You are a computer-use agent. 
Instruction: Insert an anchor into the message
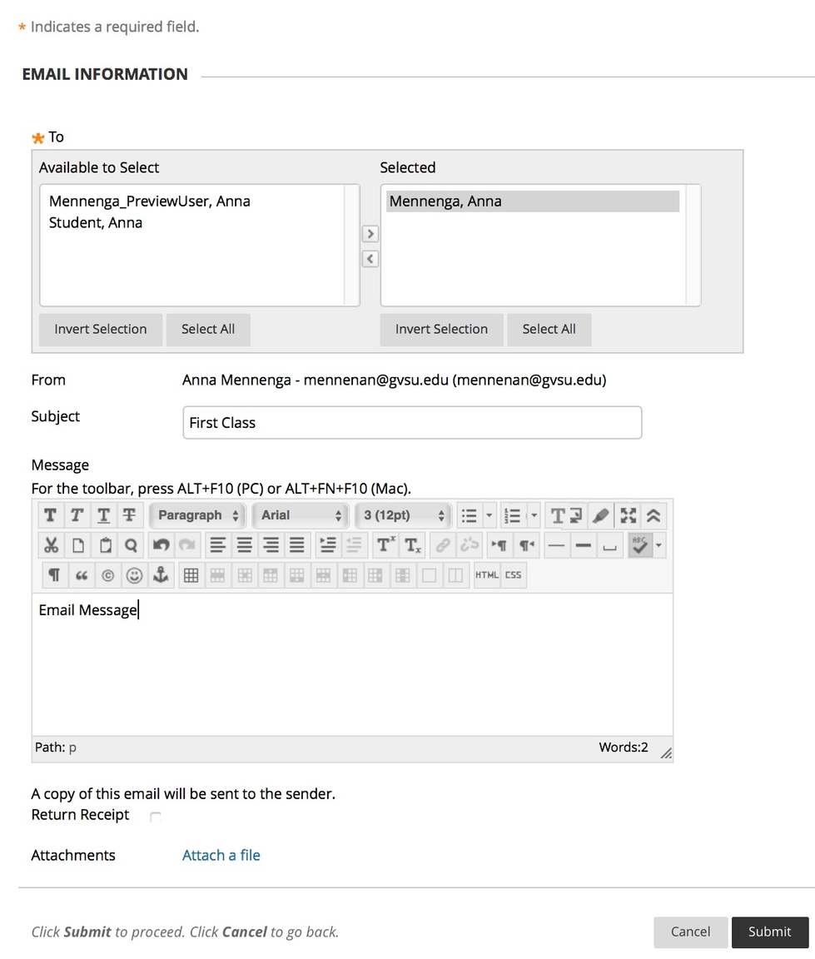point(160,575)
